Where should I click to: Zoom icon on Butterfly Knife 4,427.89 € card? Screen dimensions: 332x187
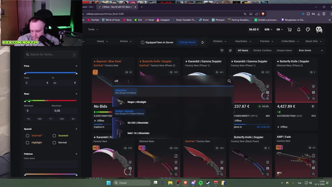pyautogui.click(x=313, y=98)
